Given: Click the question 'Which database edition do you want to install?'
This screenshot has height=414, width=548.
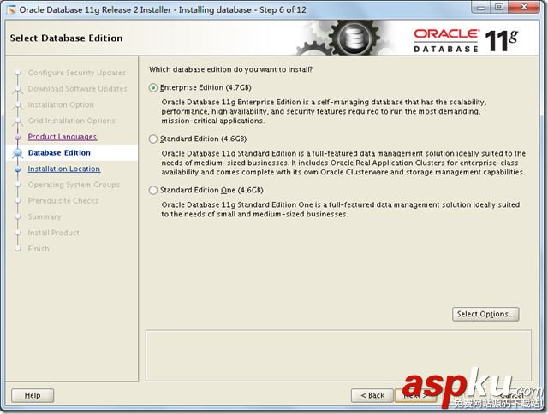Looking at the screenshot, I should click(x=230, y=69).
